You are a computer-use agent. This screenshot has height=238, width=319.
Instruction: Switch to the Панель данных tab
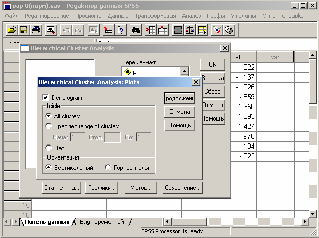click(47, 222)
